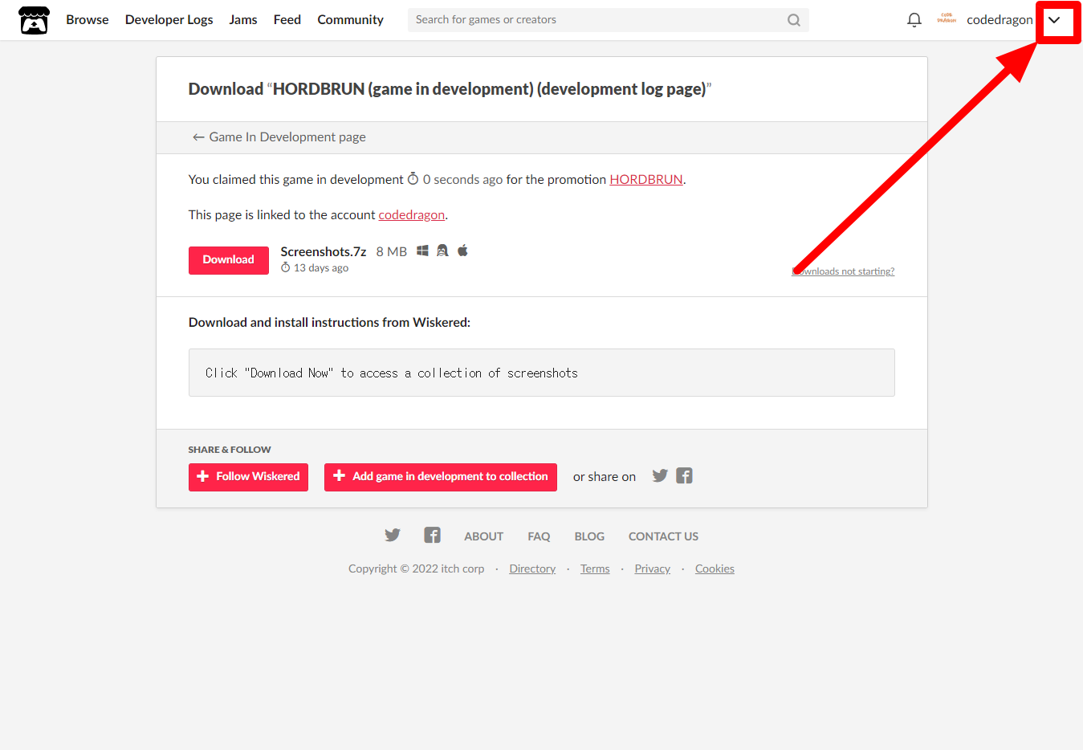
Task: Open the notifications bell
Action: click(x=914, y=20)
